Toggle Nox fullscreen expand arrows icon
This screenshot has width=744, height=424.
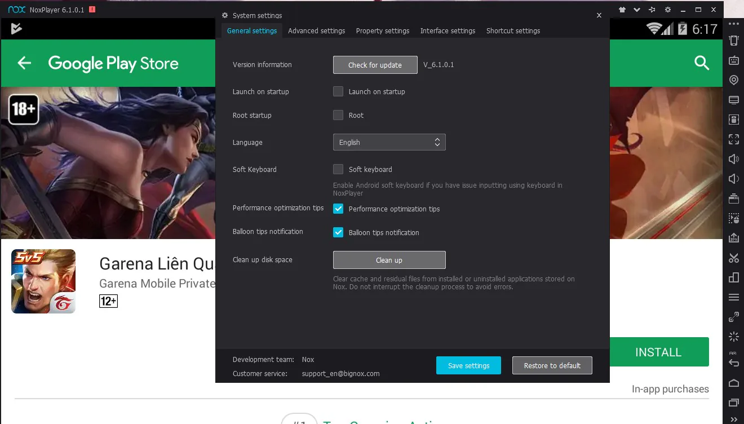point(734,139)
